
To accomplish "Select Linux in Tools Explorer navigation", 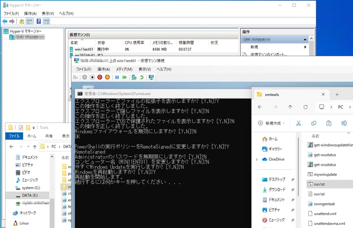I will click(21, 223).
